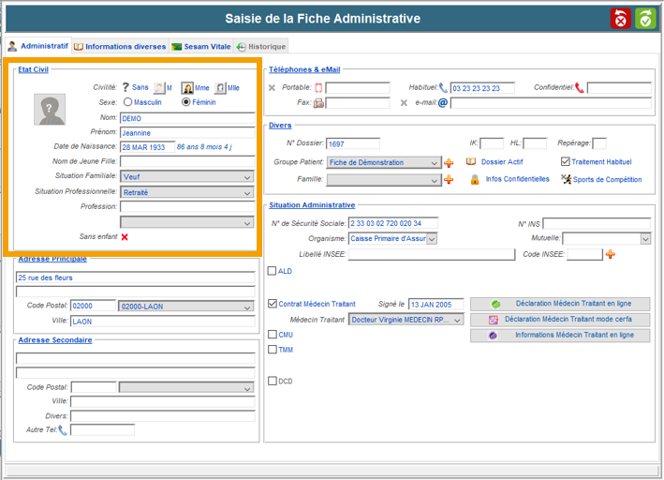This screenshot has width=664, height=480.
Task: Select the Masculin radio button
Action: pos(128,102)
